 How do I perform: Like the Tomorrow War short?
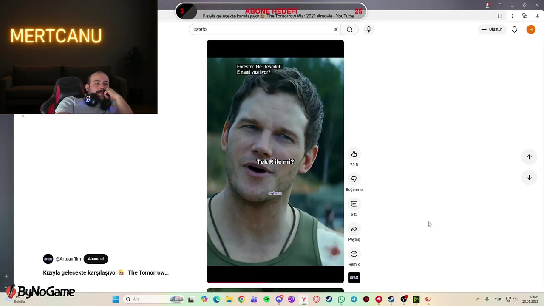point(354,154)
